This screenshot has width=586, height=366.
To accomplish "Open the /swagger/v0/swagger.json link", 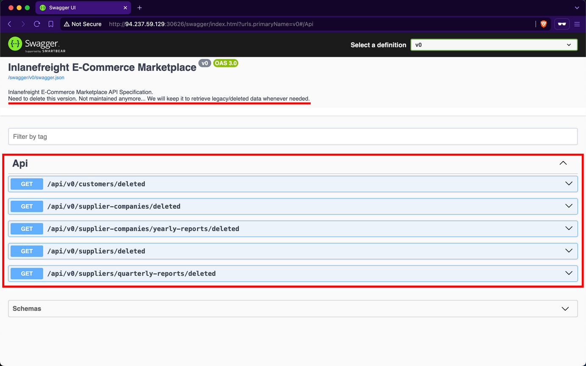I will point(36,78).
